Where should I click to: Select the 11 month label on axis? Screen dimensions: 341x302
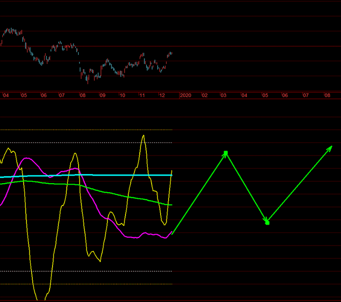click(142, 96)
